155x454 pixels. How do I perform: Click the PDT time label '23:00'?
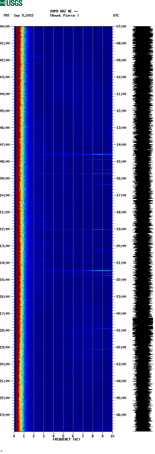(x=5, y=415)
